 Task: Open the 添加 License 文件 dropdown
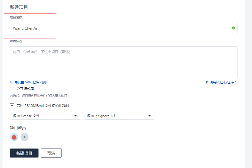45,116
